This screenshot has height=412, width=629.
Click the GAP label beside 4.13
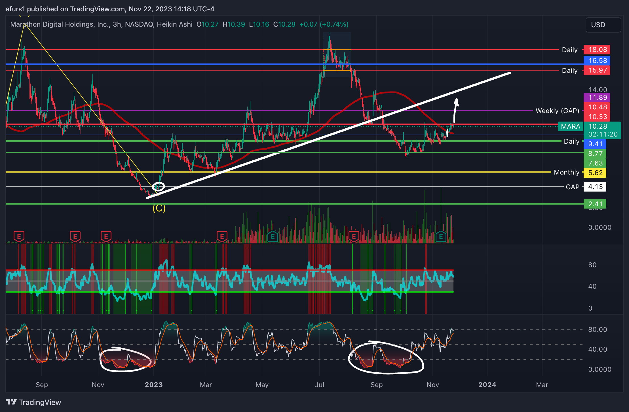[x=572, y=187]
